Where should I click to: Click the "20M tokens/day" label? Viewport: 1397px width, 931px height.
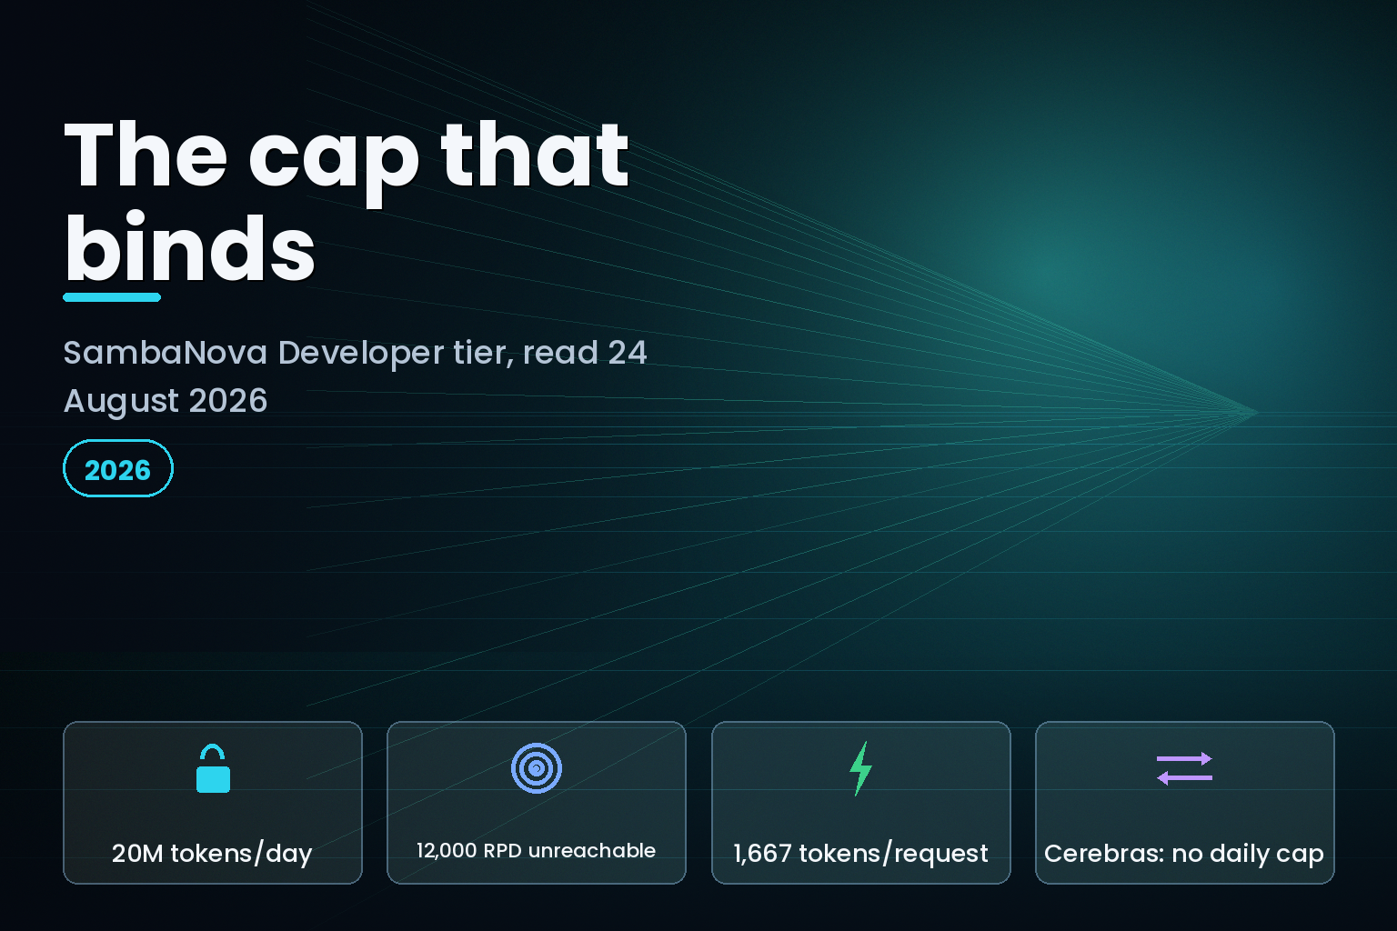click(x=212, y=854)
